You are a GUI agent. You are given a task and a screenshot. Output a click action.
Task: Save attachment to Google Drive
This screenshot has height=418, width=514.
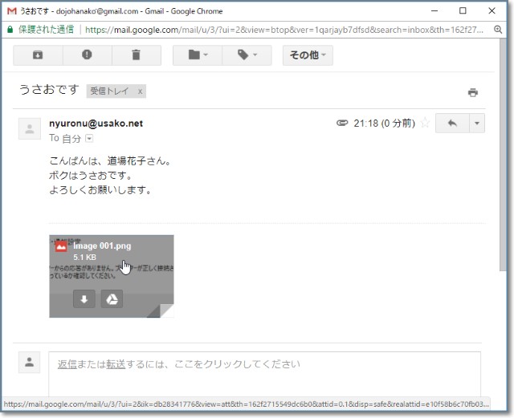[x=112, y=299]
